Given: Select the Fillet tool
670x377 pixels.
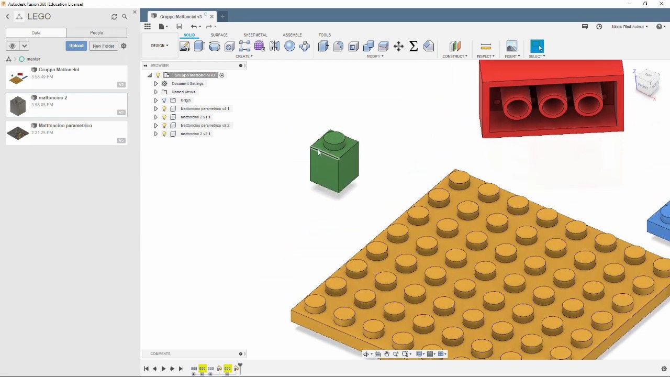Looking at the screenshot, I should coord(338,46).
